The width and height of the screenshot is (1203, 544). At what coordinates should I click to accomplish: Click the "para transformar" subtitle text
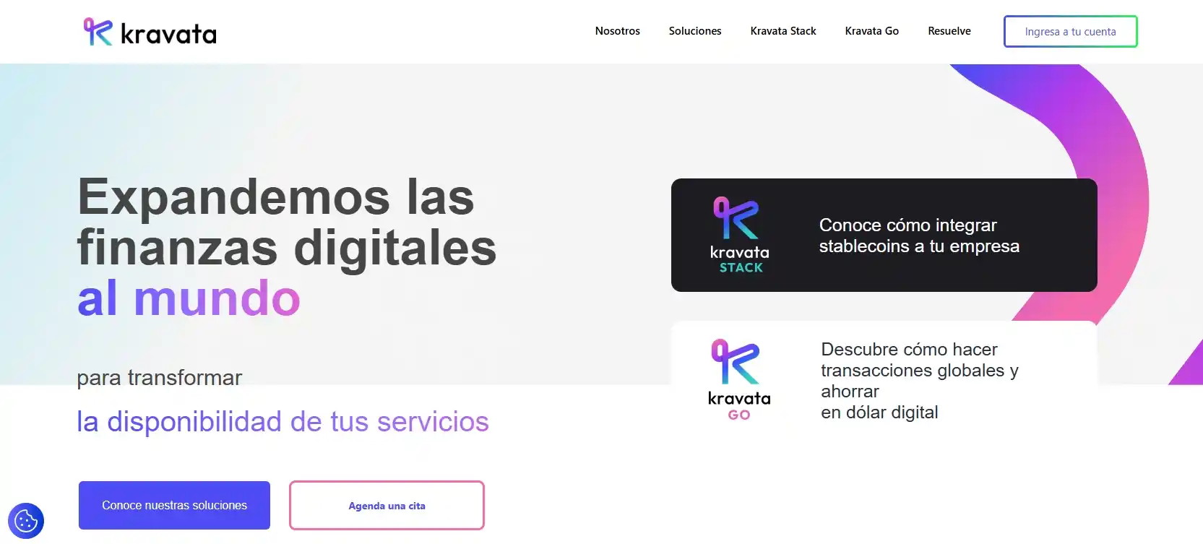pos(159,377)
